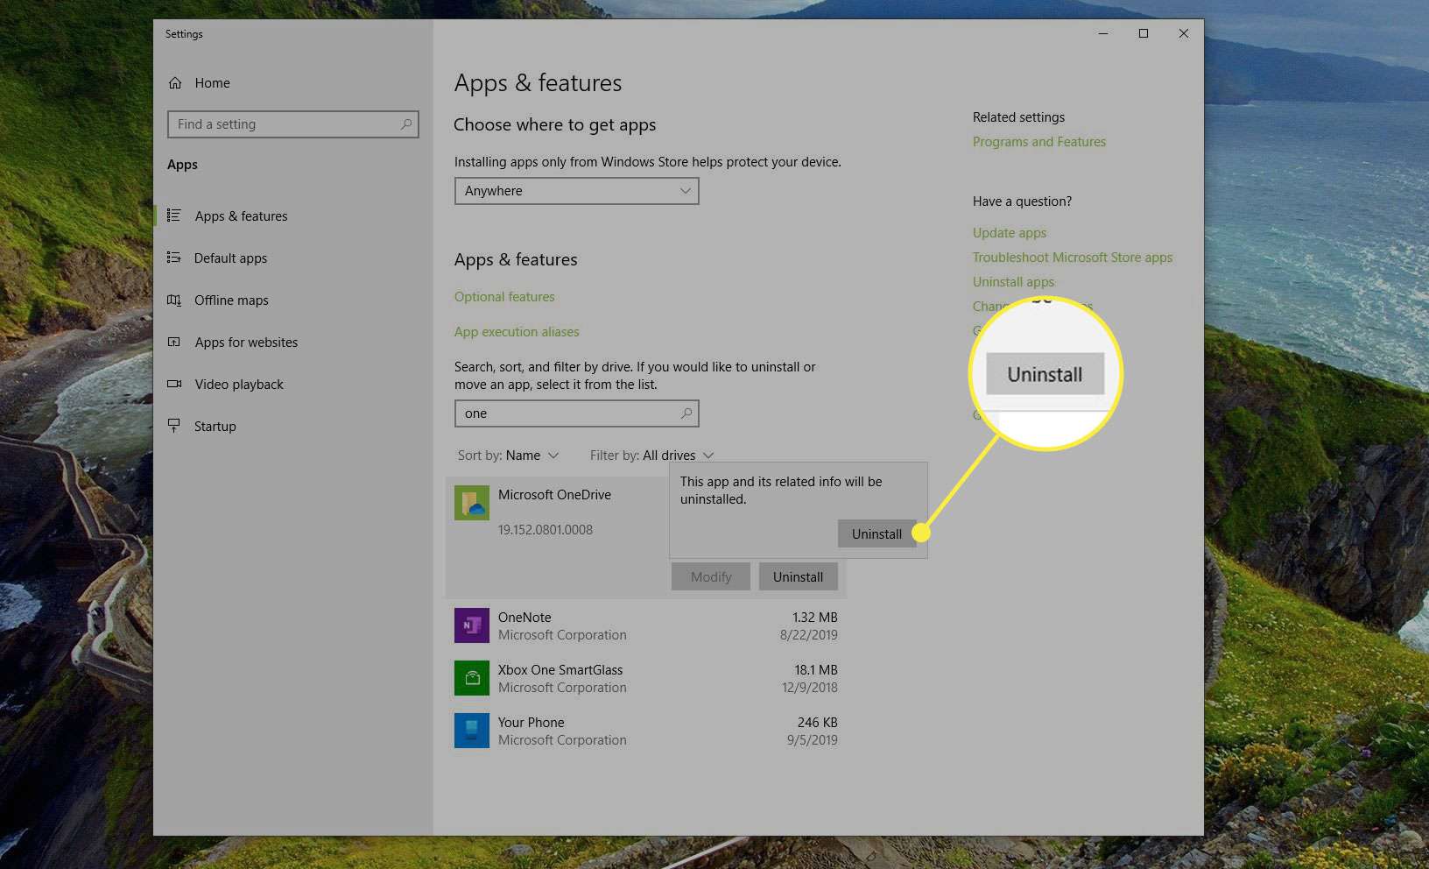
Task: Select Apps for websites in the sidebar
Action: click(246, 343)
